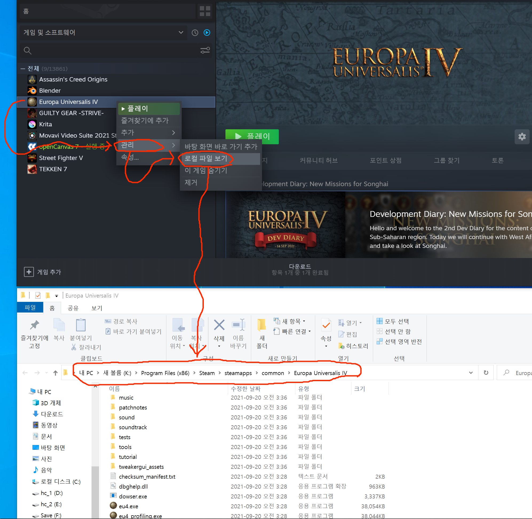Viewport: 532px width, 519px height.
Task: Choose 제거 in the submenu
Action: (221, 182)
